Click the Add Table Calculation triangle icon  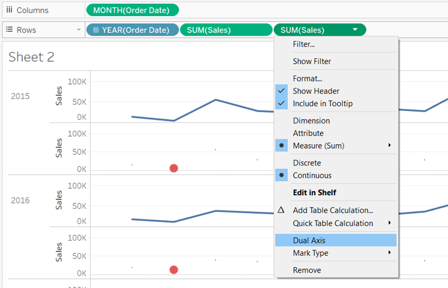click(x=281, y=210)
